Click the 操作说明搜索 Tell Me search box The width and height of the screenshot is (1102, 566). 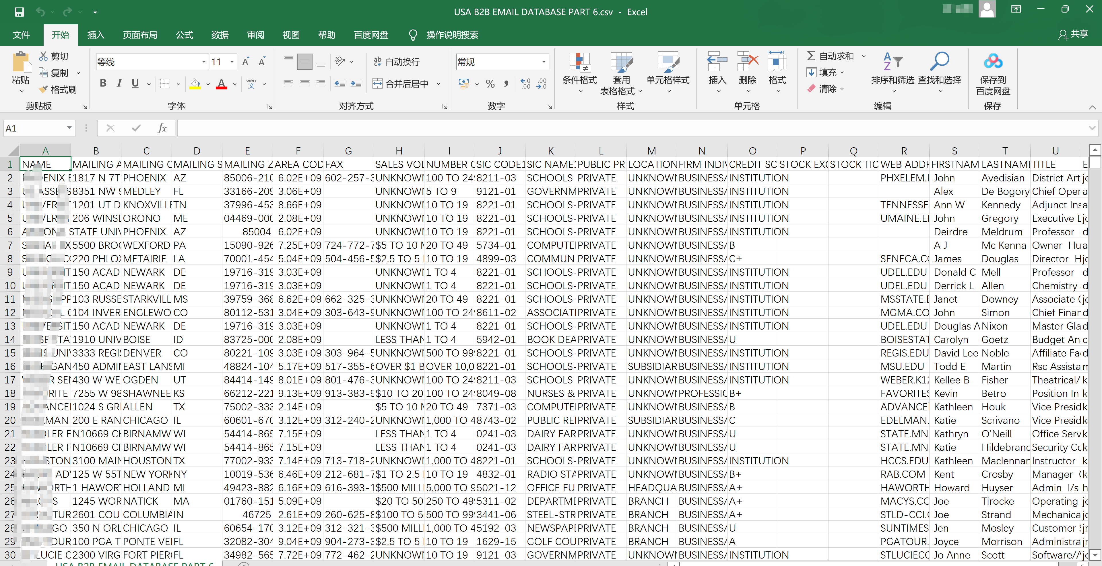pyautogui.click(x=452, y=35)
